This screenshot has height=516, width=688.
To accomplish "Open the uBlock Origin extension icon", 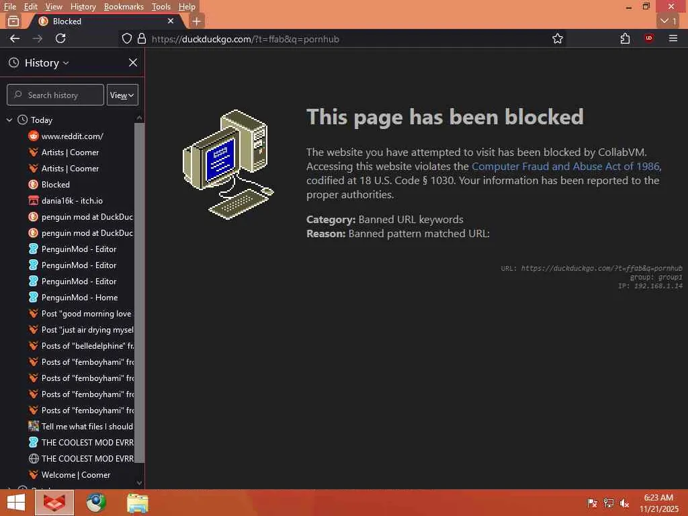I will coord(649,38).
